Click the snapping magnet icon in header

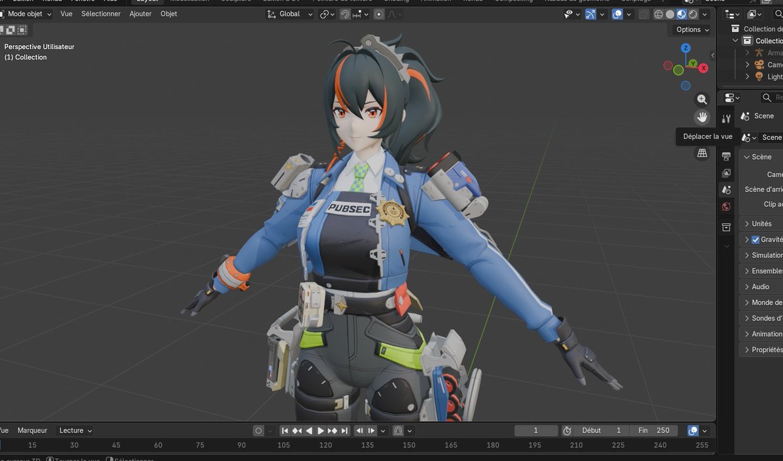[345, 14]
